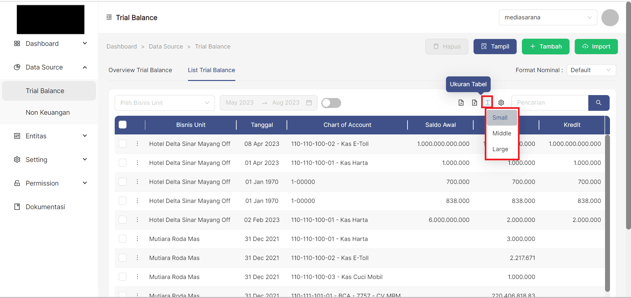Click the blue search magnifier button
Screen dimensions: 631x298
[598, 103]
